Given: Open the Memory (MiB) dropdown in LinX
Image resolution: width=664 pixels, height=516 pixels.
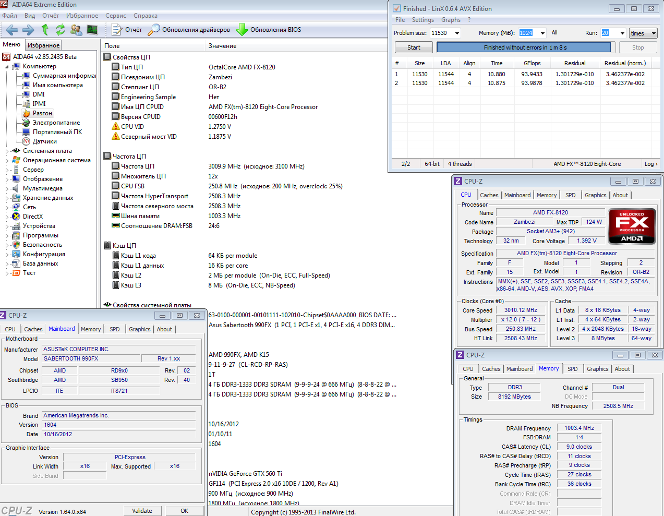Looking at the screenshot, I should [542, 33].
